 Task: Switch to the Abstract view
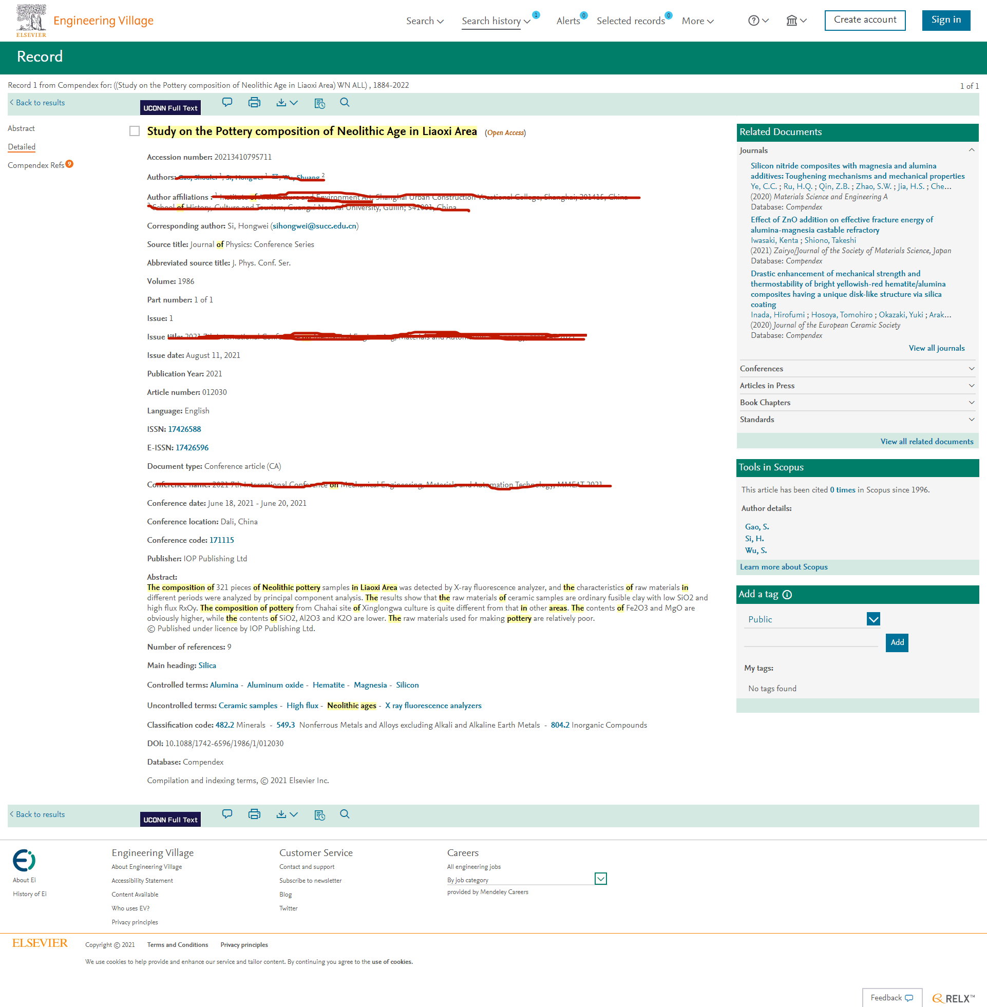point(21,128)
